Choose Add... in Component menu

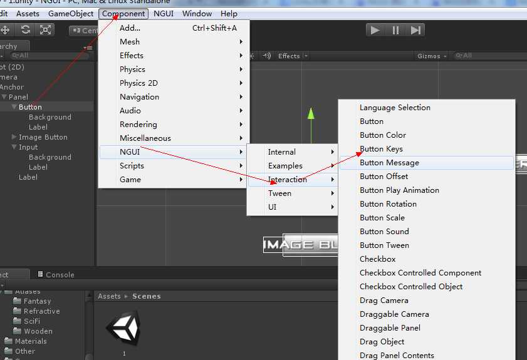point(174,28)
